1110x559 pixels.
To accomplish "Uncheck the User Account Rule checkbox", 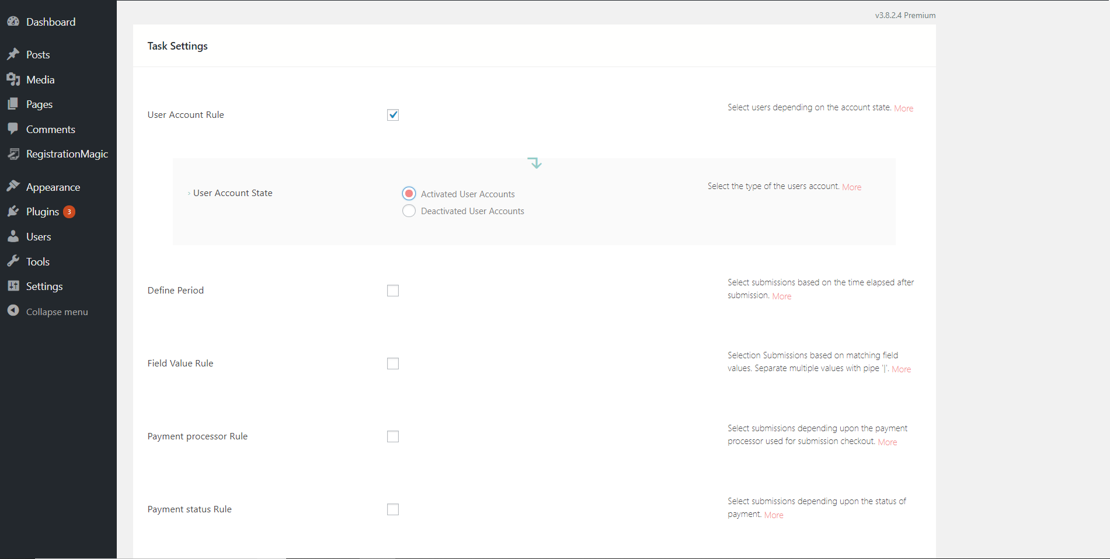I will pos(393,115).
